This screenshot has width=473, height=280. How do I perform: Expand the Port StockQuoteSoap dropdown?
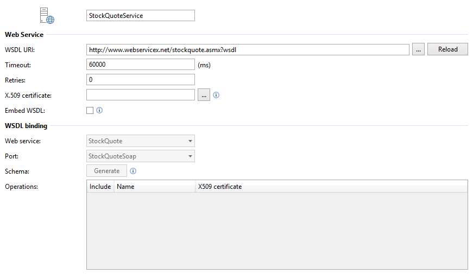(140, 156)
